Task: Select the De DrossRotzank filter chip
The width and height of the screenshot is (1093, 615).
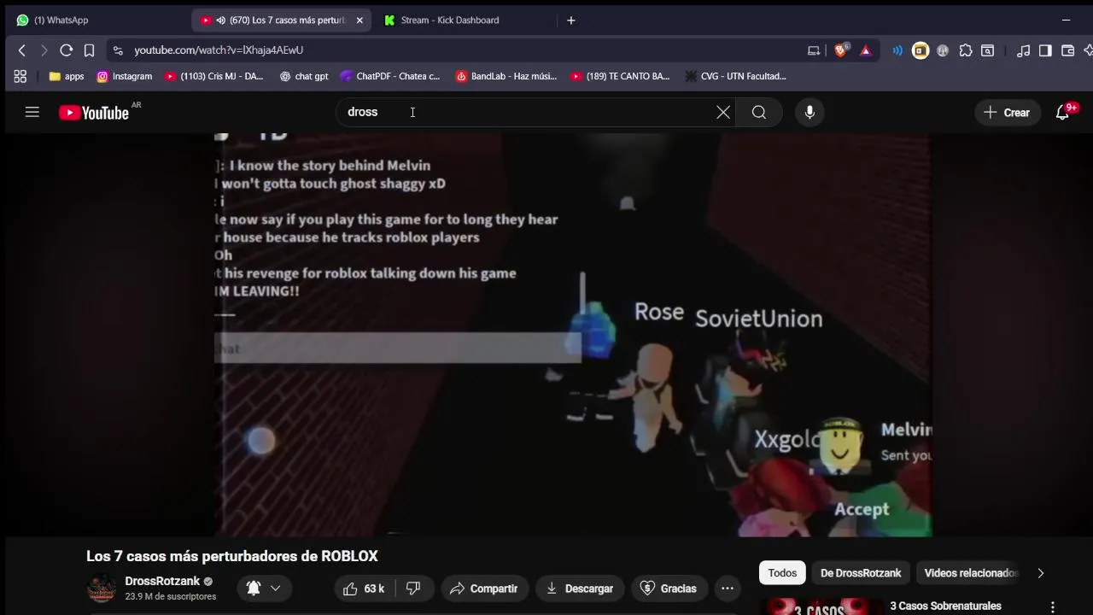Action: 861,573
